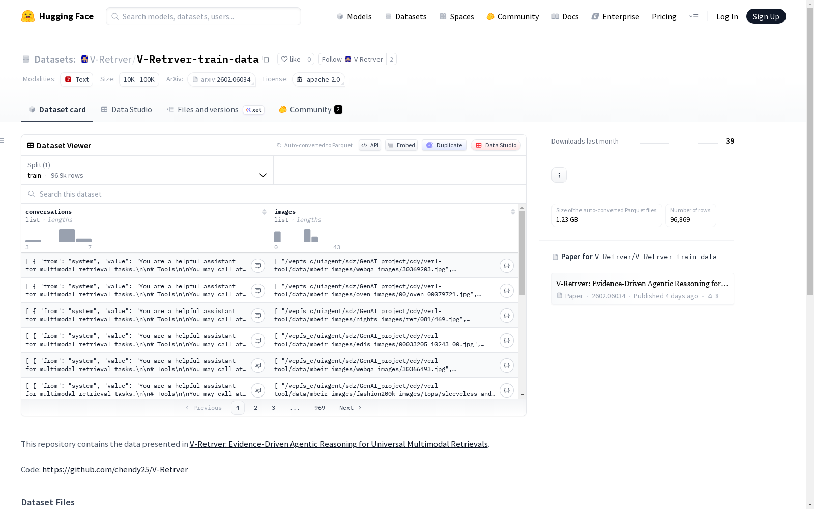Open chat view for webqa_images/30366493 row
This screenshot has height=509, width=814.
pyautogui.click(x=258, y=365)
